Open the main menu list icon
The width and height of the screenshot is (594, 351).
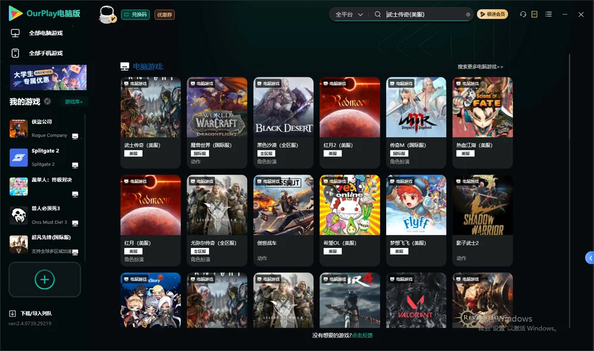pos(548,14)
